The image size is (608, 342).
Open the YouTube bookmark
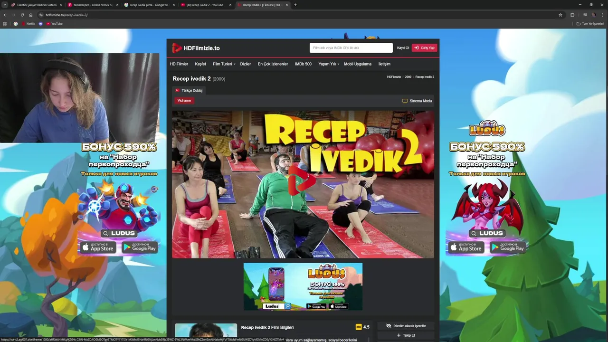55,24
